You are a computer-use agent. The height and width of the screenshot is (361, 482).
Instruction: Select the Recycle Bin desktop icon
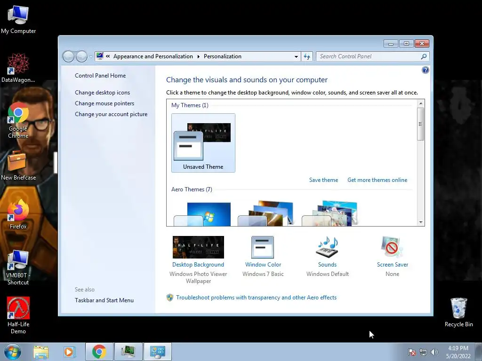click(458, 312)
